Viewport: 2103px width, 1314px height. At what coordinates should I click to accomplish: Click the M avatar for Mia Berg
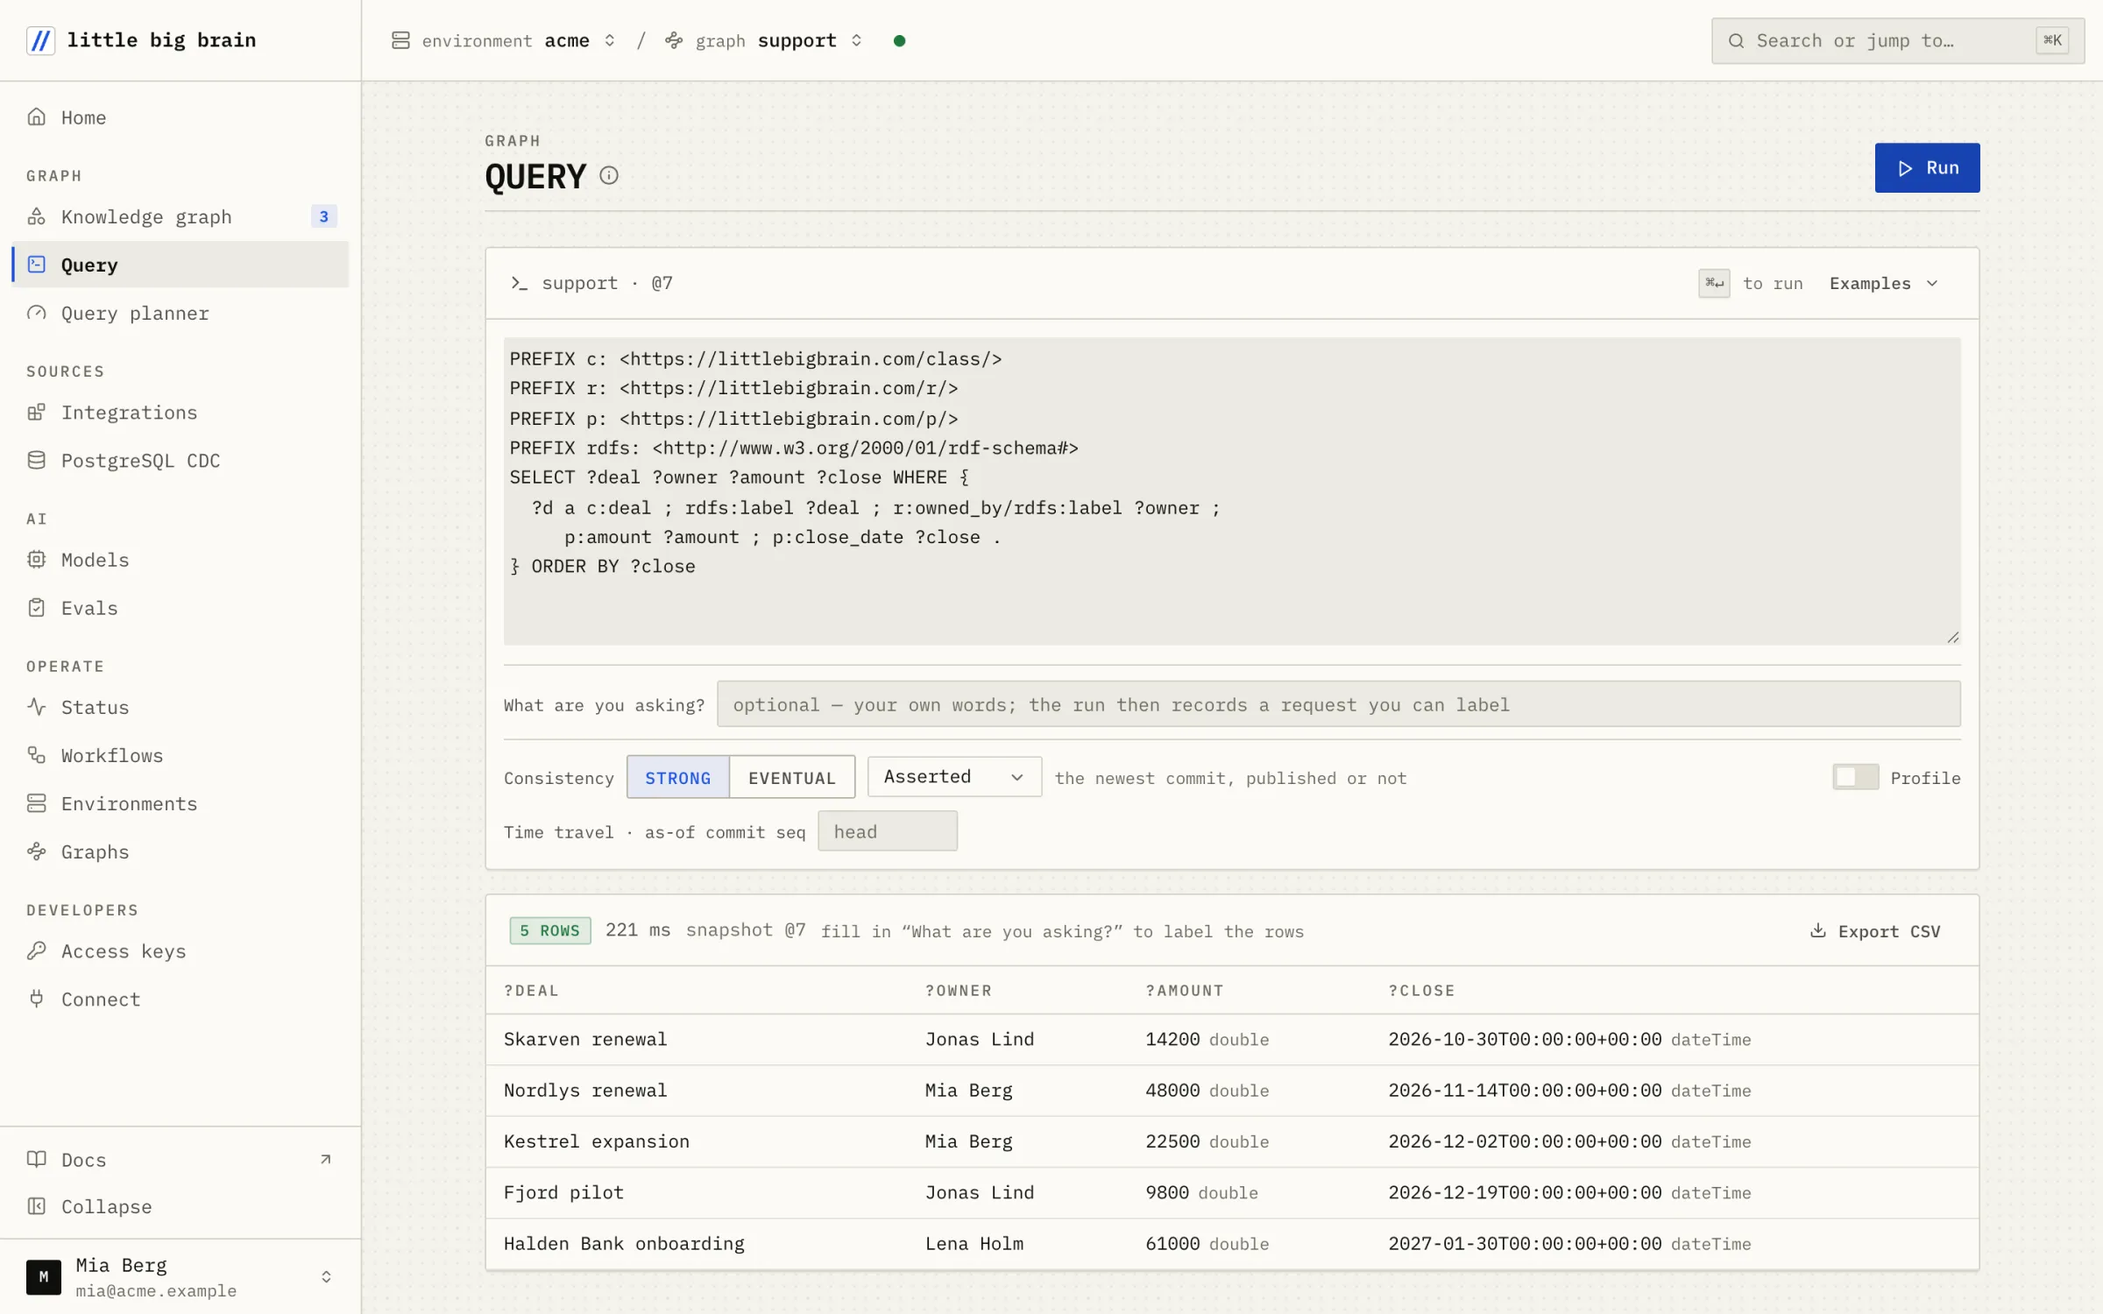44,1276
